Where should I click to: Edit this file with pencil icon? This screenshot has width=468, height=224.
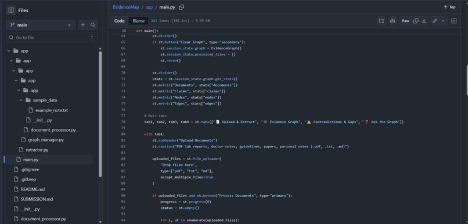[435, 21]
